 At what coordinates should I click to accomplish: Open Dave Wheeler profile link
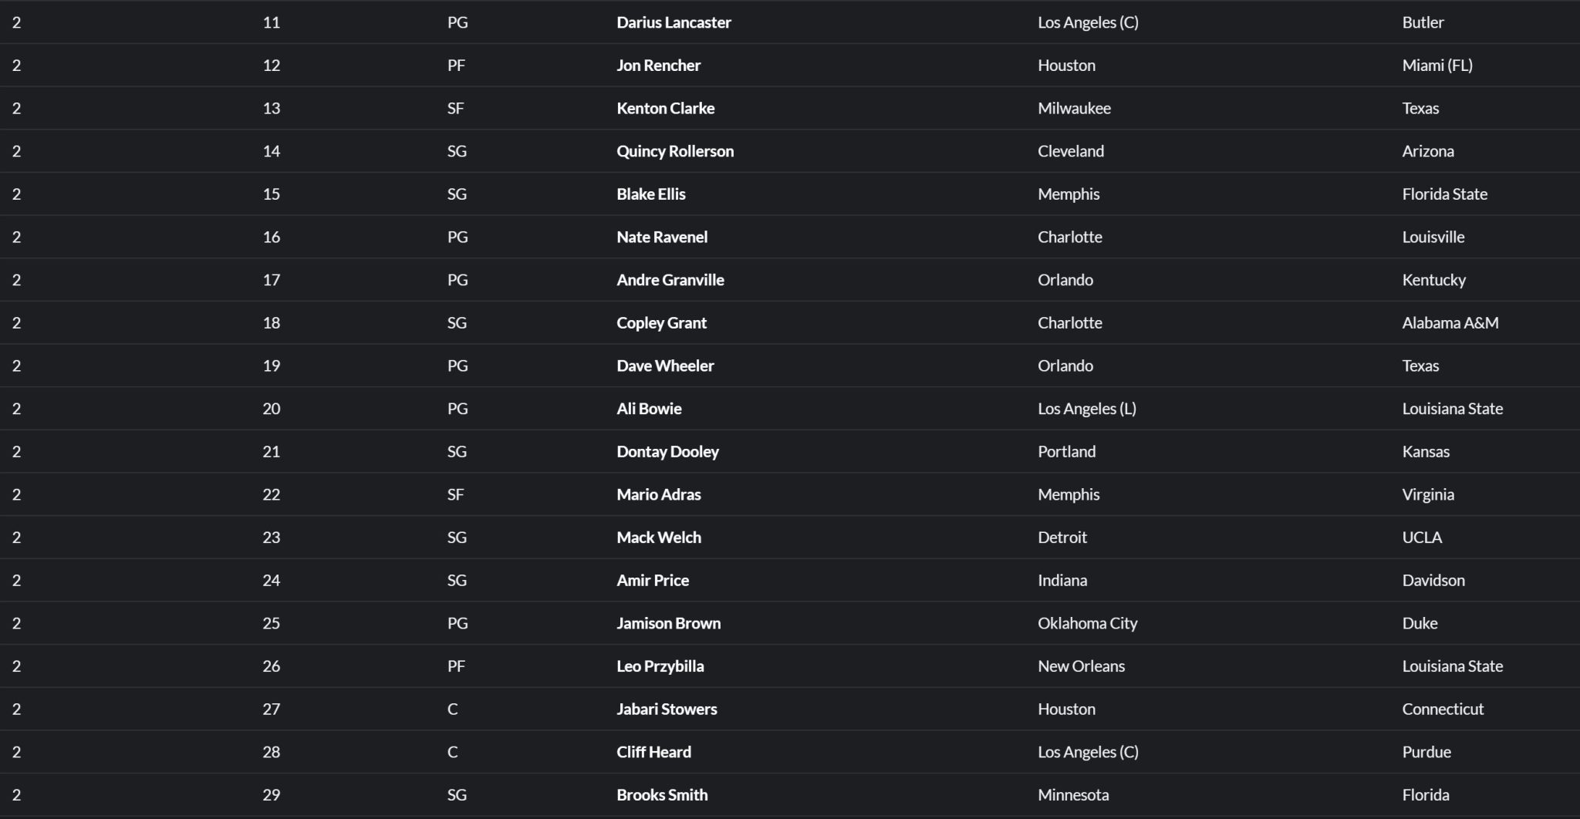[x=665, y=366]
